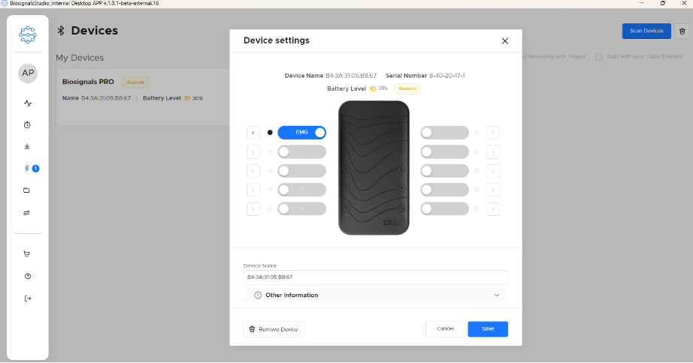Enable the channel 2 toggle
The image size is (693, 363).
(x=302, y=151)
